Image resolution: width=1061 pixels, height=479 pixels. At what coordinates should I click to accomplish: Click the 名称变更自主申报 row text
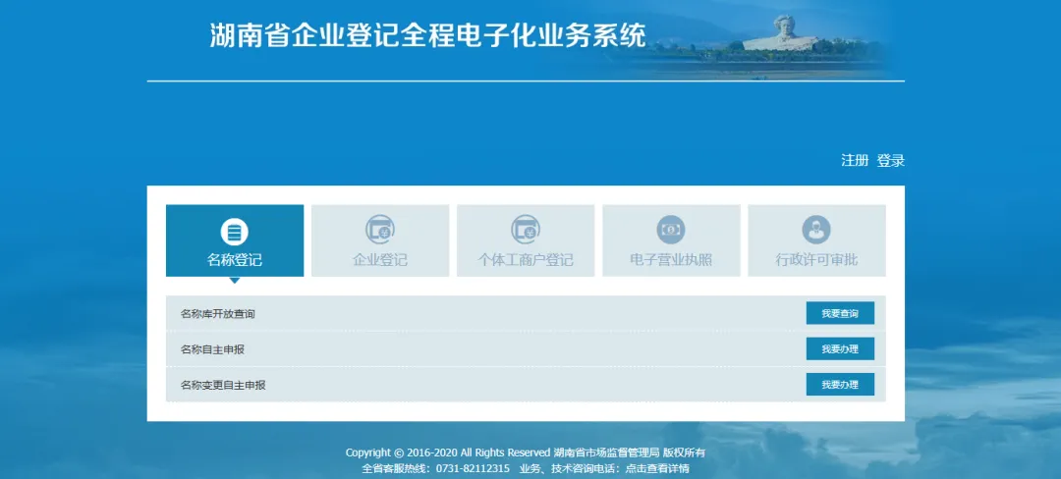pos(223,385)
